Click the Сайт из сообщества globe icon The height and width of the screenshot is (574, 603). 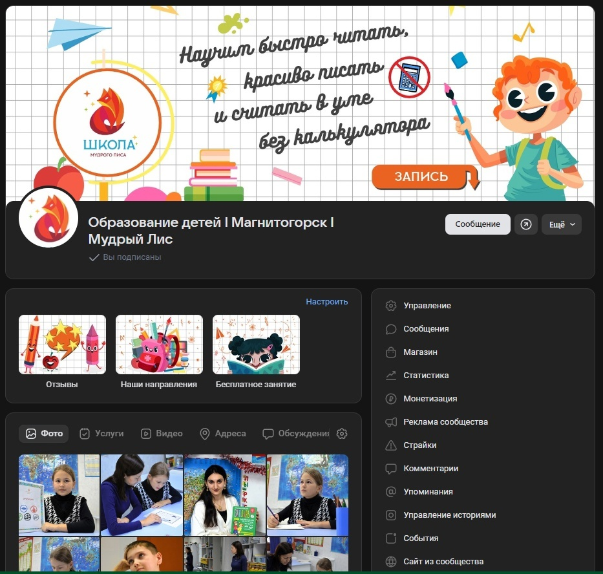tap(391, 562)
